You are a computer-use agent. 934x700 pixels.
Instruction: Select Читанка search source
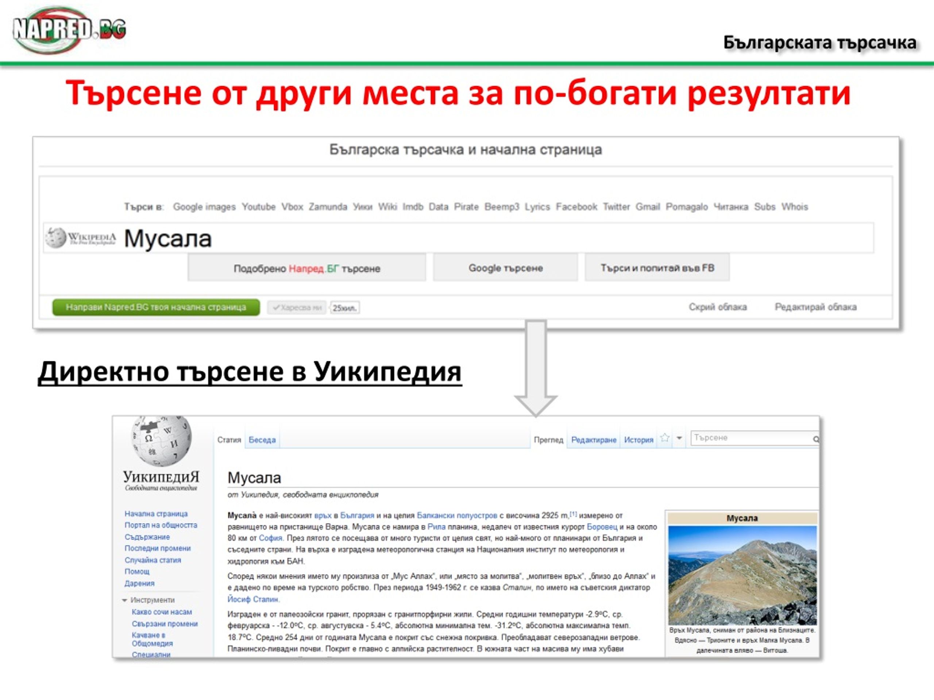(x=730, y=207)
